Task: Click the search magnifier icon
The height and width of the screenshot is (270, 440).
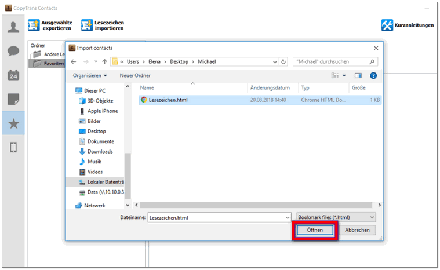Action: coord(372,61)
